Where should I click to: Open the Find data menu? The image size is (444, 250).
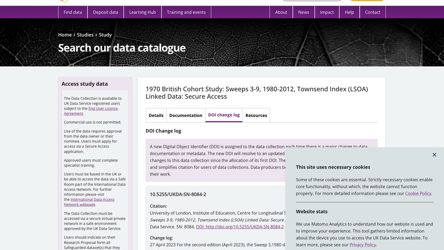point(73,12)
